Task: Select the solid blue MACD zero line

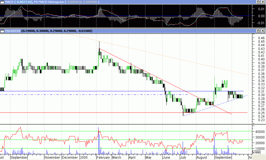Action: [x=126, y=16]
